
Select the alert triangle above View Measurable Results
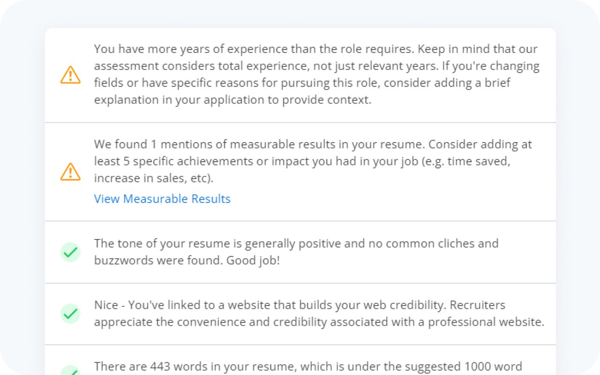click(70, 172)
